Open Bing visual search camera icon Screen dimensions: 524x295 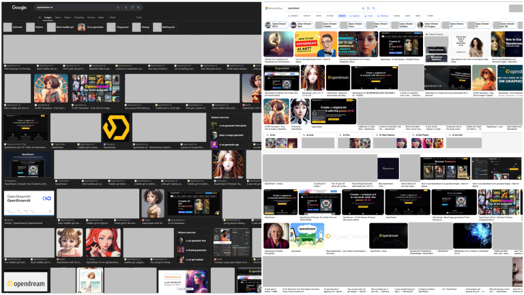[368, 8]
